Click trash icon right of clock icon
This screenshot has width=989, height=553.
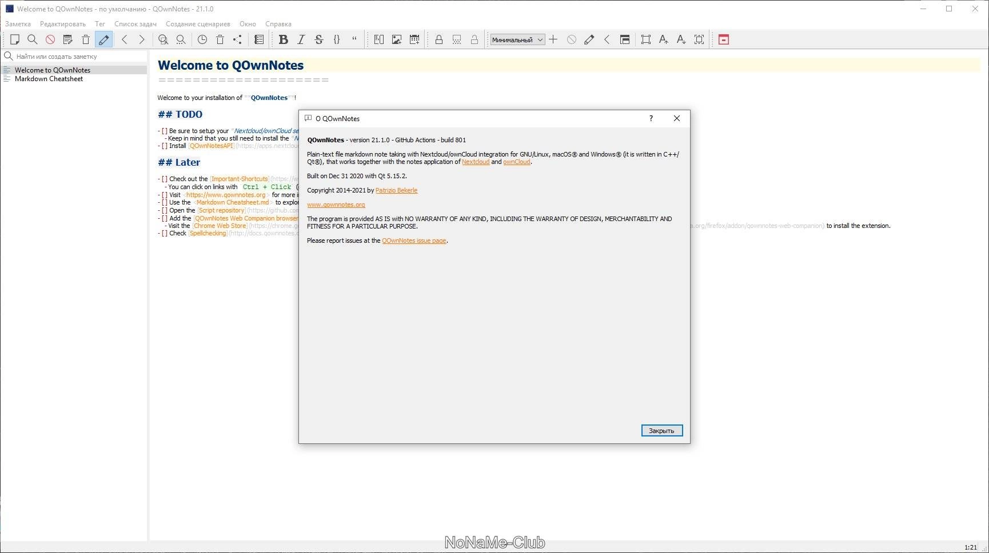point(220,39)
